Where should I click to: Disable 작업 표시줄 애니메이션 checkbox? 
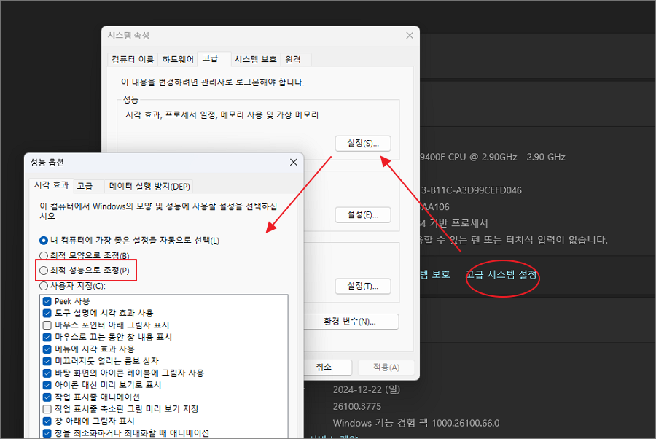click(x=47, y=397)
